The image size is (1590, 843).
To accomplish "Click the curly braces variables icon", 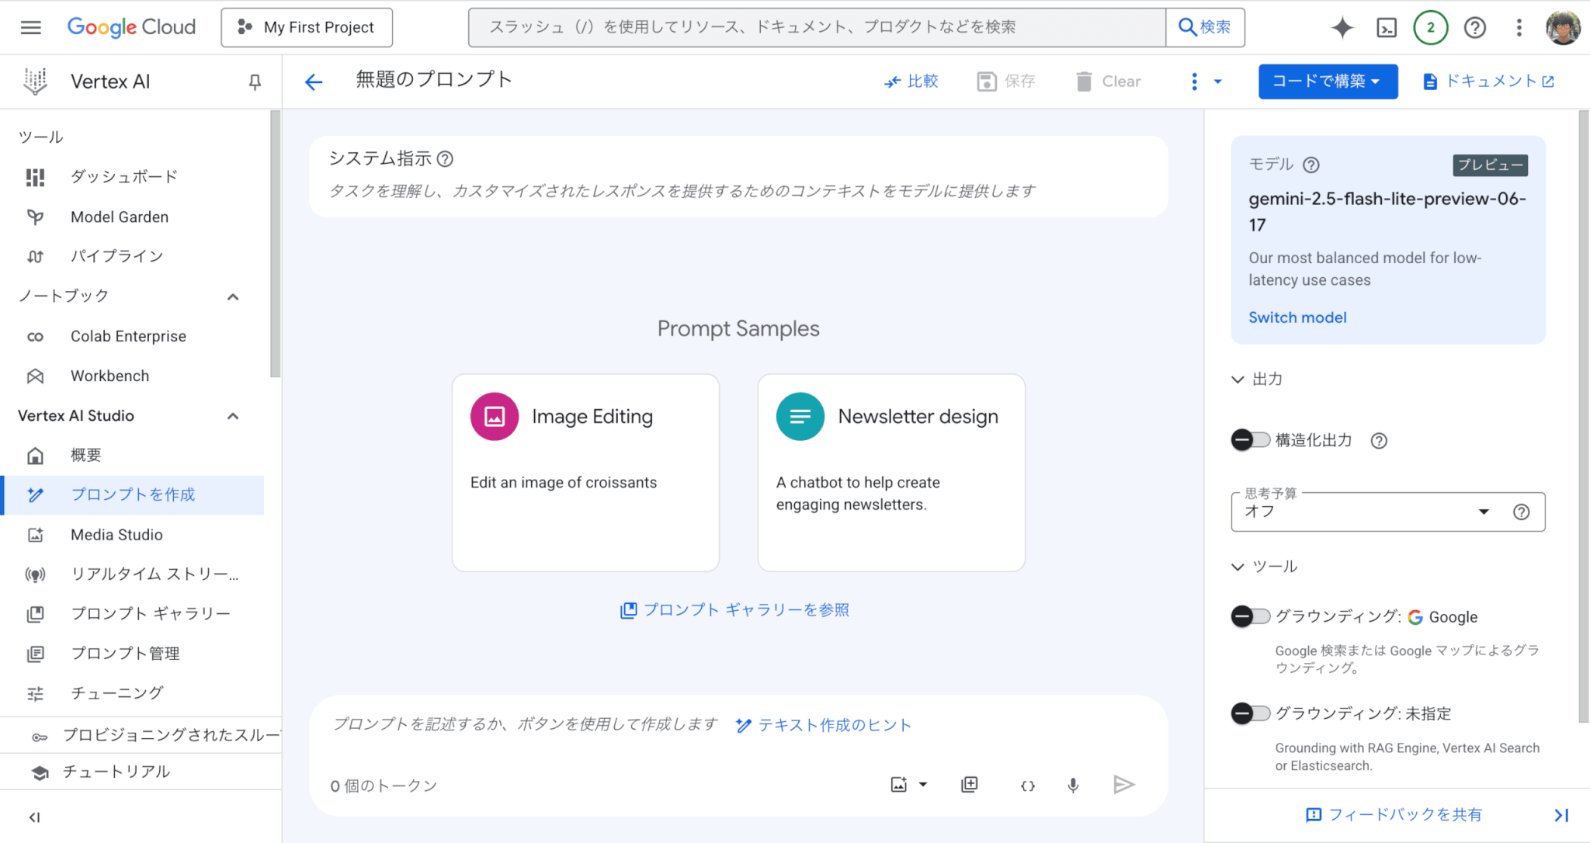I will pos(1028,786).
